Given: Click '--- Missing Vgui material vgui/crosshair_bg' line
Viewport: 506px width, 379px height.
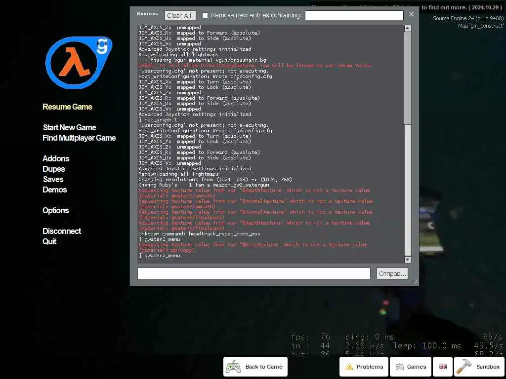Looking at the screenshot, I should 202,60.
